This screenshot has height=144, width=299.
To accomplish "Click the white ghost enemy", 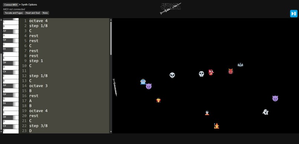I will [x=266, y=112].
